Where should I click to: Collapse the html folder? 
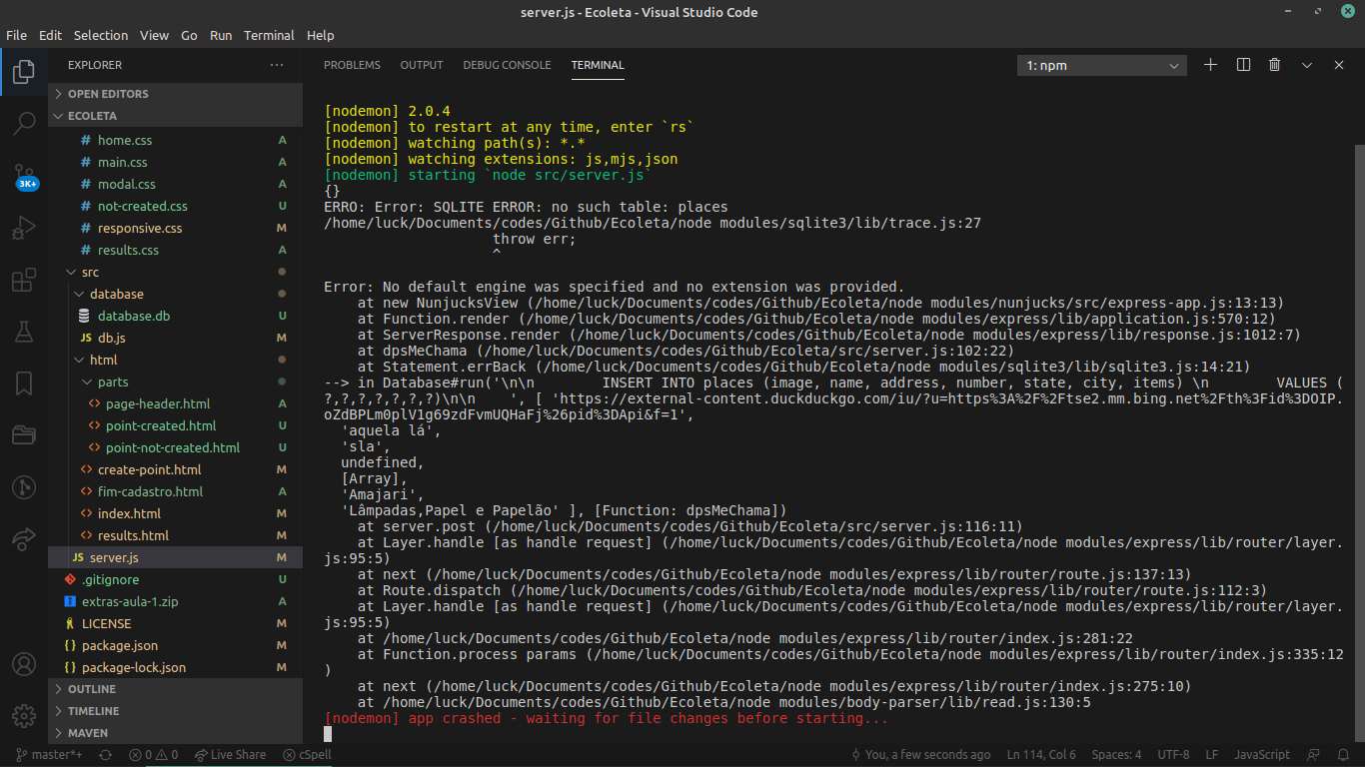176,360
